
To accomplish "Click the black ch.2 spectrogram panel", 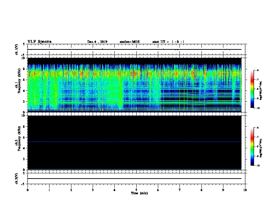I will point(135,143).
